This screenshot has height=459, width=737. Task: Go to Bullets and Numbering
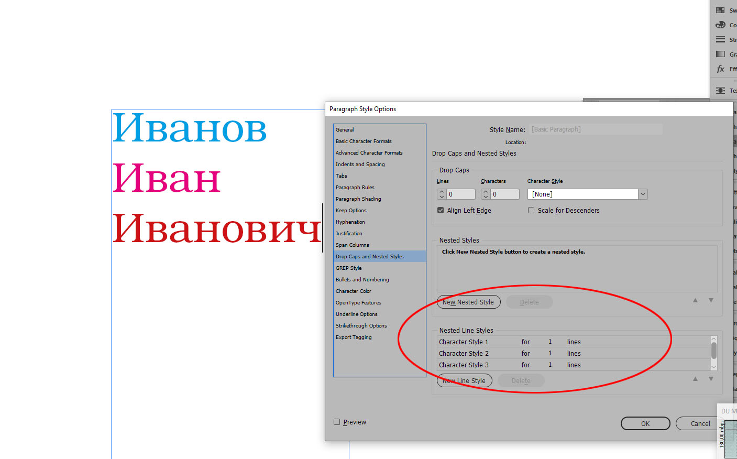pos(379,279)
